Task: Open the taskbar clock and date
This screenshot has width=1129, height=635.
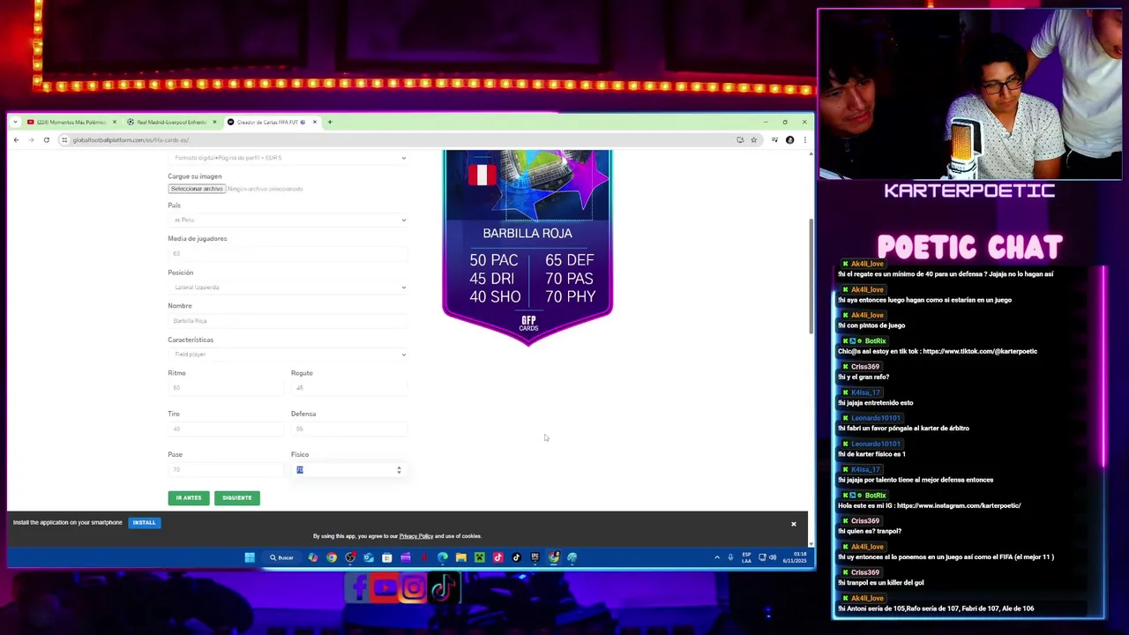Action: pyautogui.click(x=794, y=557)
